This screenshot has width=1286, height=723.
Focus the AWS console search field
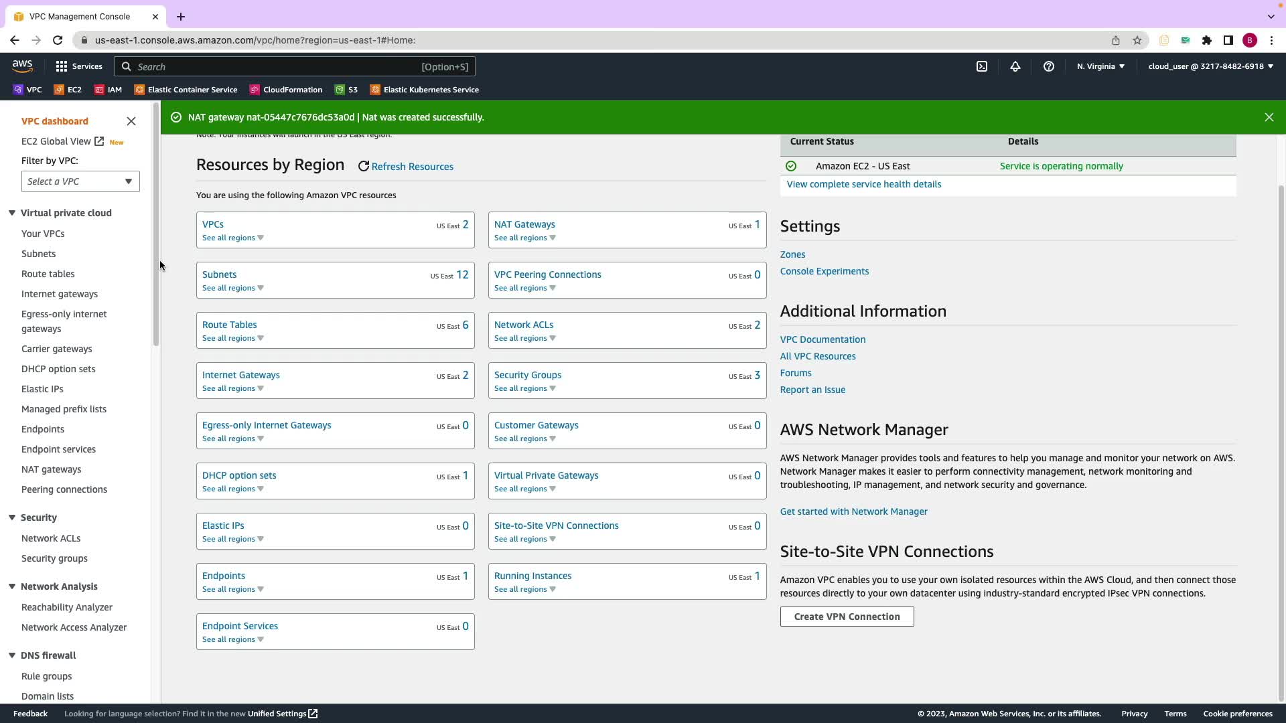(295, 66)
